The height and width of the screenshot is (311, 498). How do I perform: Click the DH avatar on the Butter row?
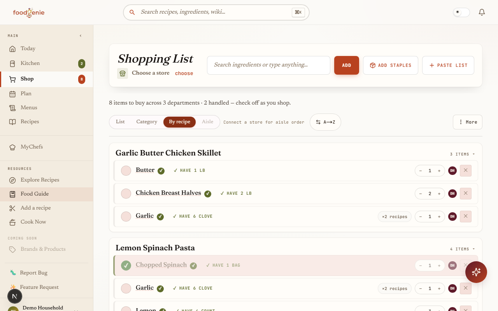452,171
